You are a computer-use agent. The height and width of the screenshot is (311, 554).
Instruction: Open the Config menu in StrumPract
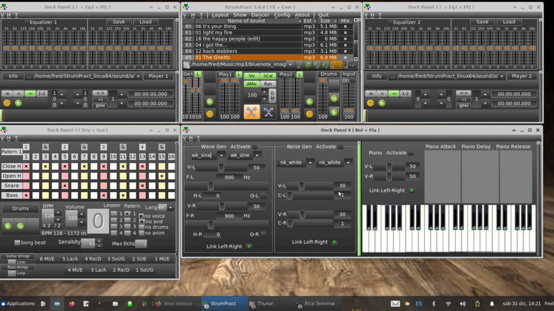(282, 15)
